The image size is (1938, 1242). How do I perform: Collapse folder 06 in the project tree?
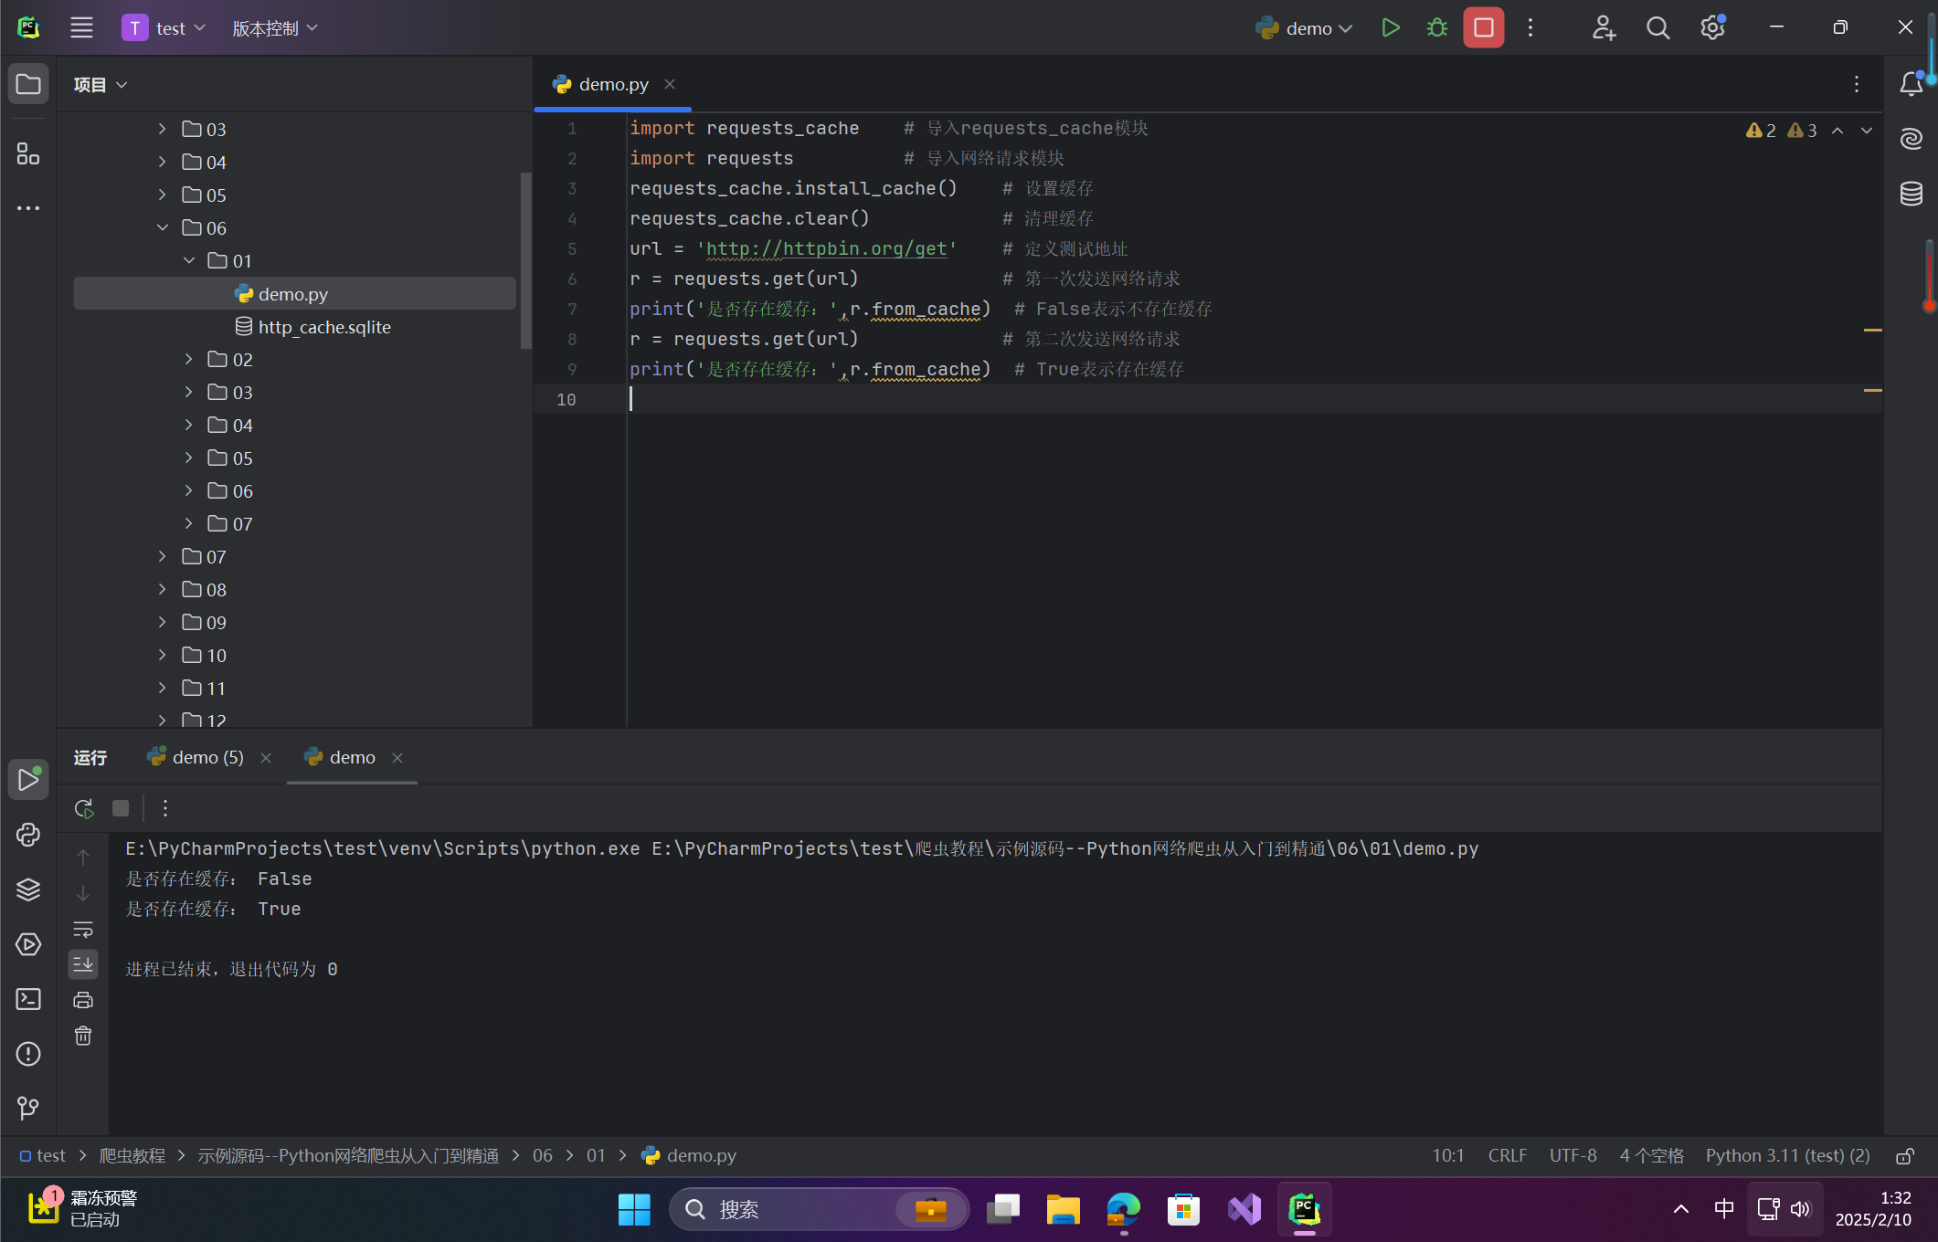pyautogui.click(x=163, y=227)
